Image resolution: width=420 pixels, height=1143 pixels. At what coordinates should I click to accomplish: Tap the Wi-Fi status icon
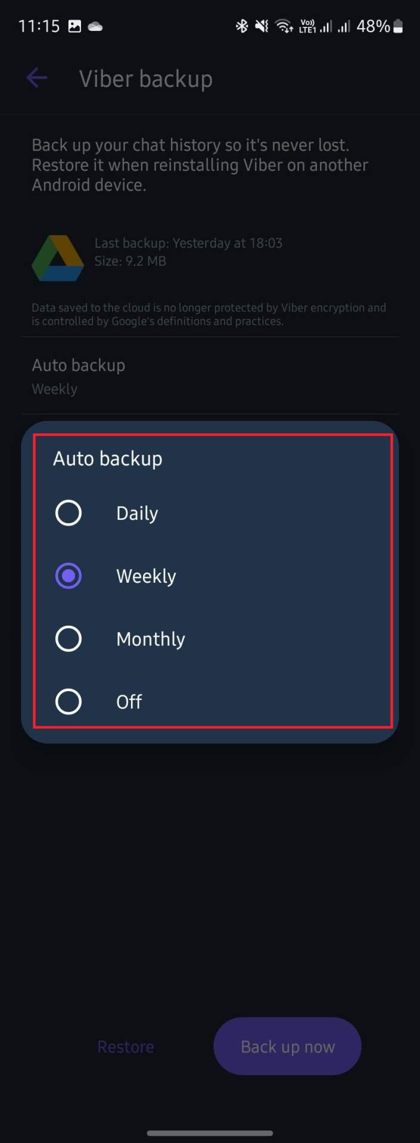(284, 26)
